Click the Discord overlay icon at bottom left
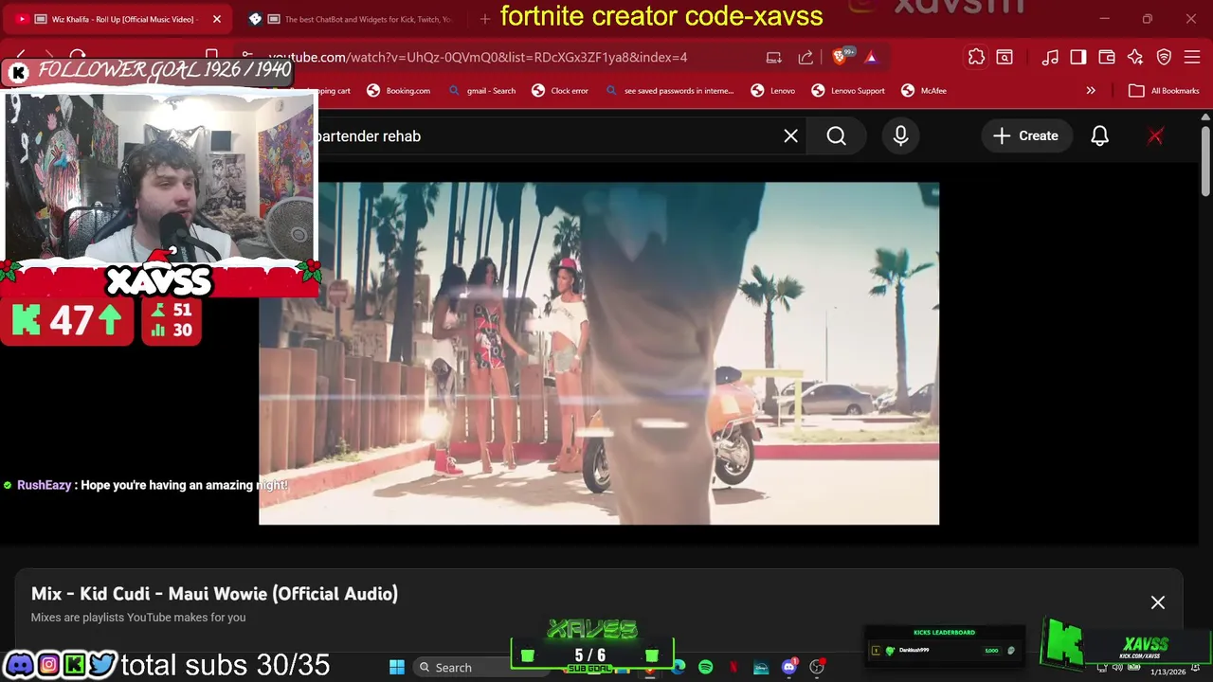 pos(19,665)
